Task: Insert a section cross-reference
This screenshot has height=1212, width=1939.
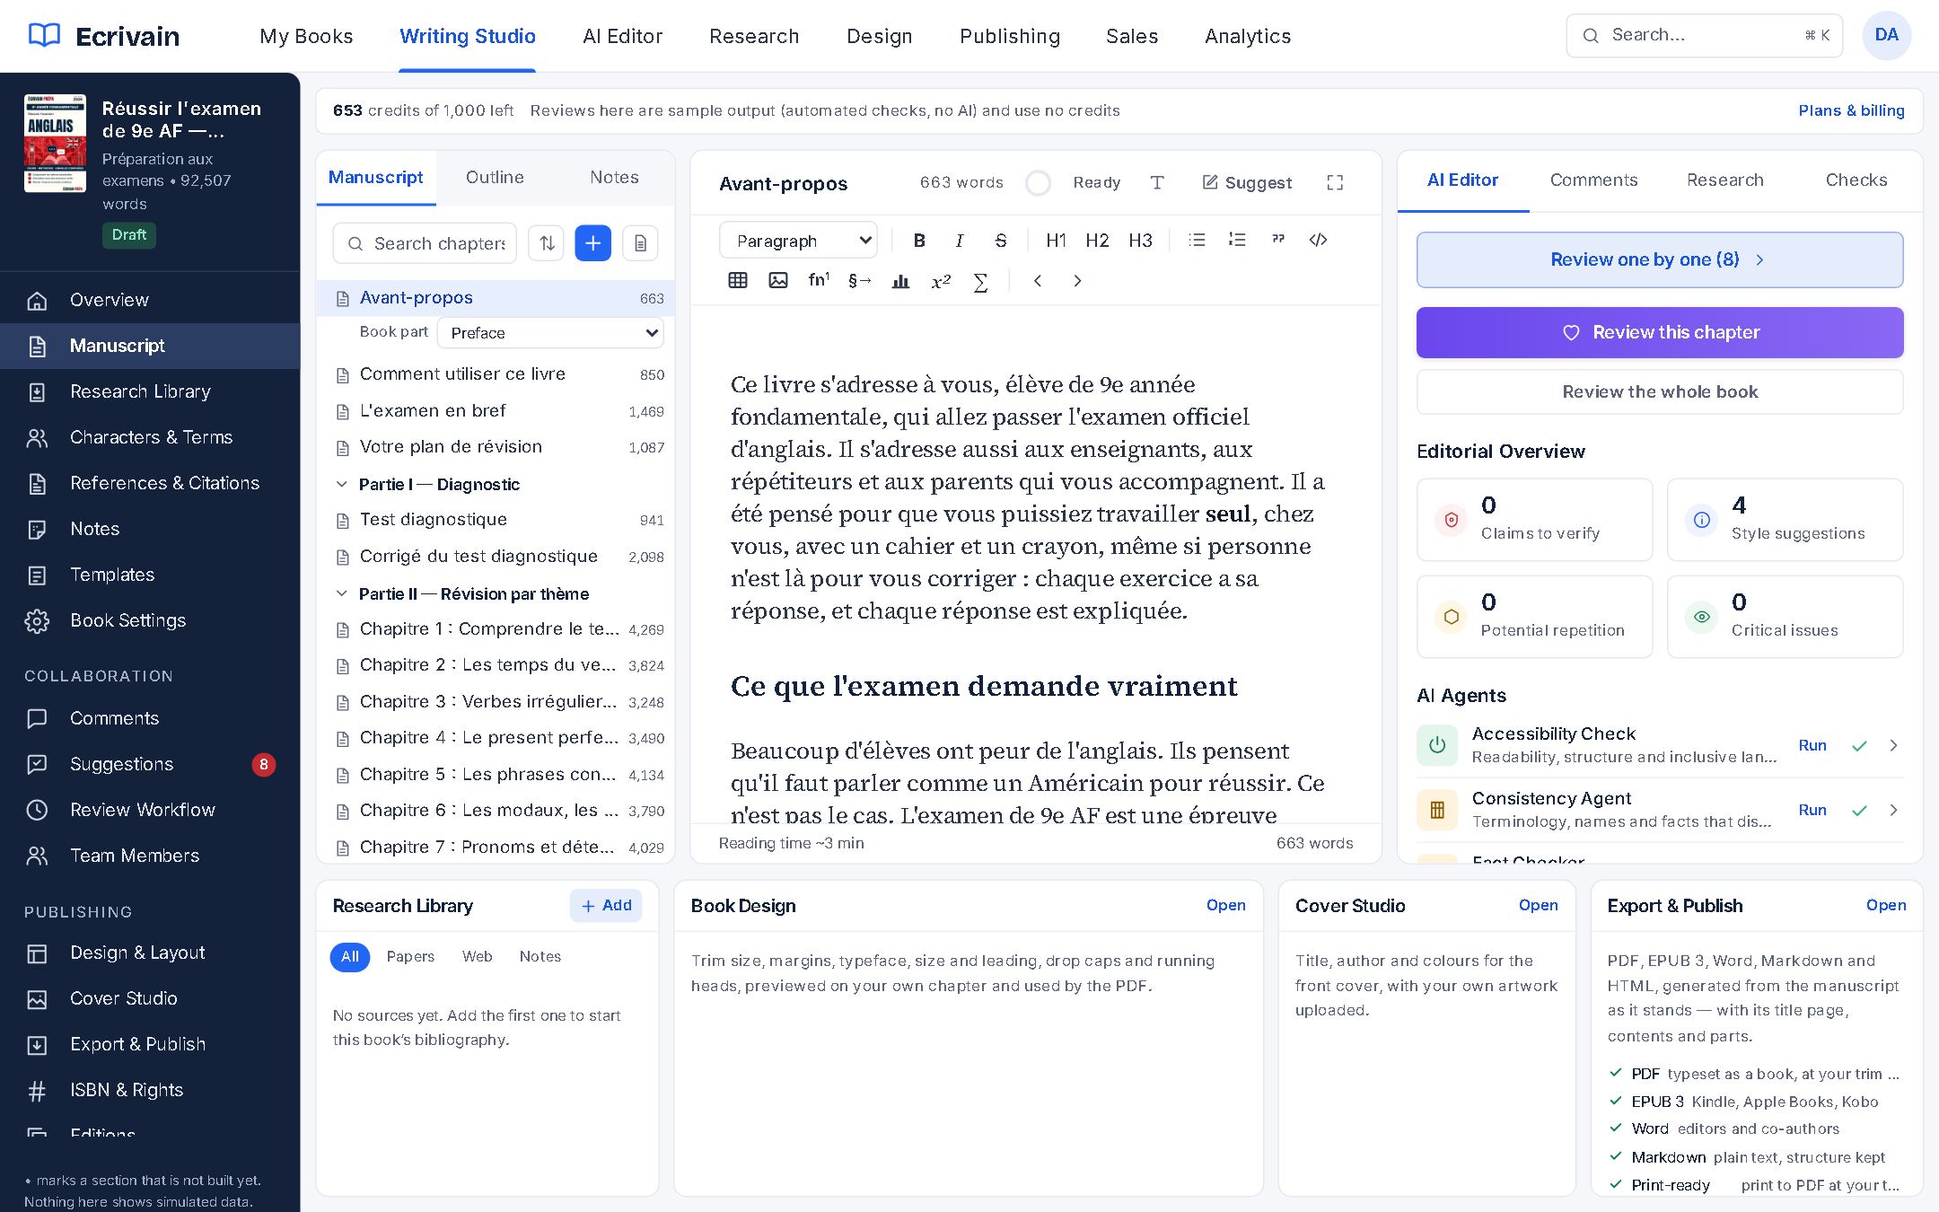Action: pyautogui.click(x=859, y=281)
